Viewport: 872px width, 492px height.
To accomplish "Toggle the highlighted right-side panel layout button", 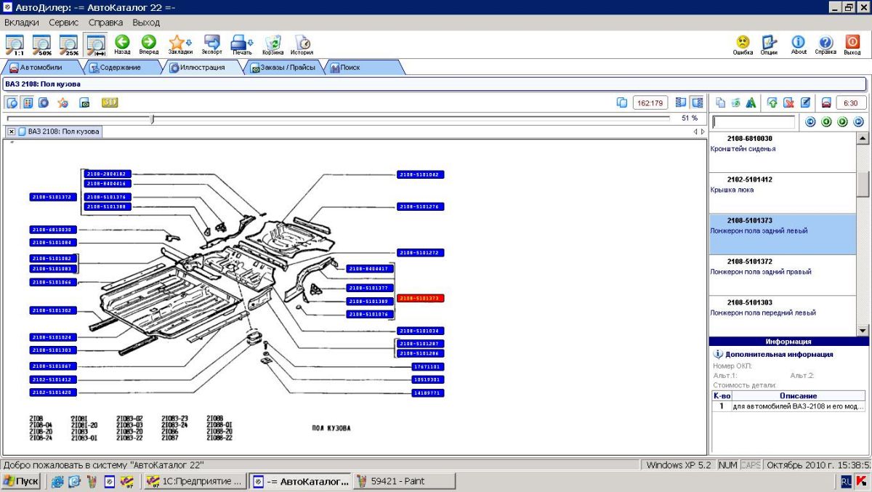I will point(697,102).
